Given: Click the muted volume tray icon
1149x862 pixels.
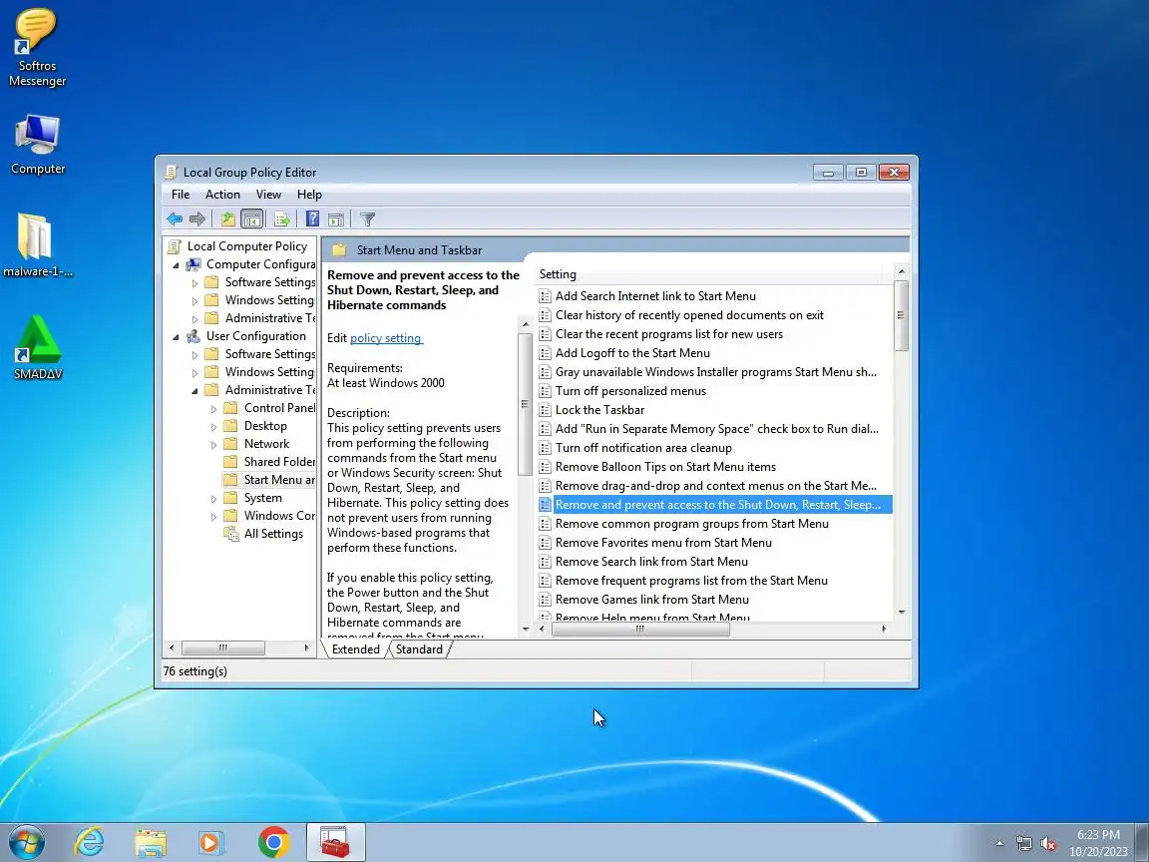Looking at the screenshot, I should 1048,844.
